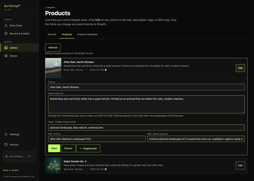Viewport: 254px width, 181px height.
Task: Click the Tags comma-separated input field
Action: click(x=146, y=127)
